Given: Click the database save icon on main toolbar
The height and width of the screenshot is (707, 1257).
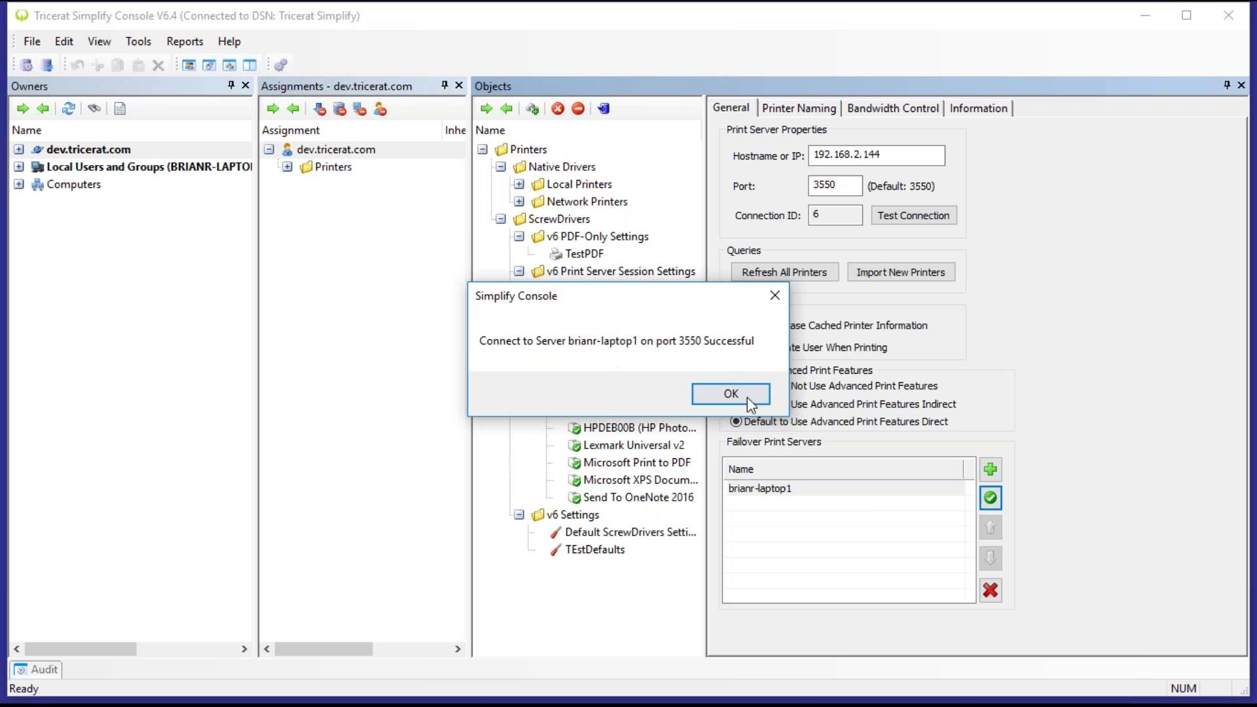Looking at the screenshot, I should (x=46, y=65).
